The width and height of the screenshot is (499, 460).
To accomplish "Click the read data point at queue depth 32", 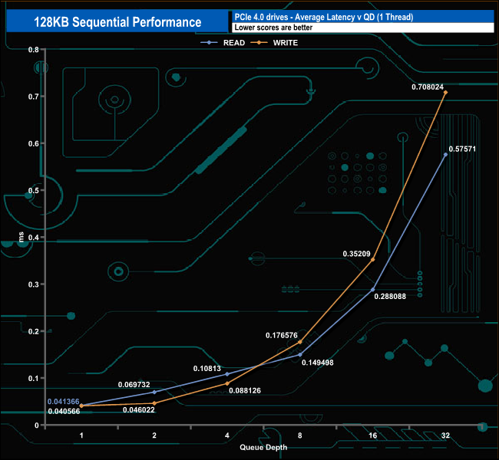I will pos(445,155).
